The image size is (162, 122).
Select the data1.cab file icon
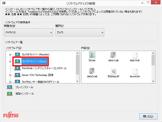[113, 55]
